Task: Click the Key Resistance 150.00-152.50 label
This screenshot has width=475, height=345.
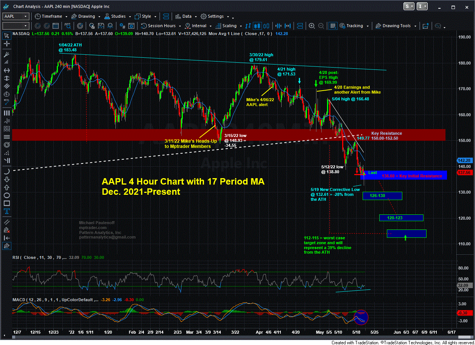Action: (x=386, y=136)
